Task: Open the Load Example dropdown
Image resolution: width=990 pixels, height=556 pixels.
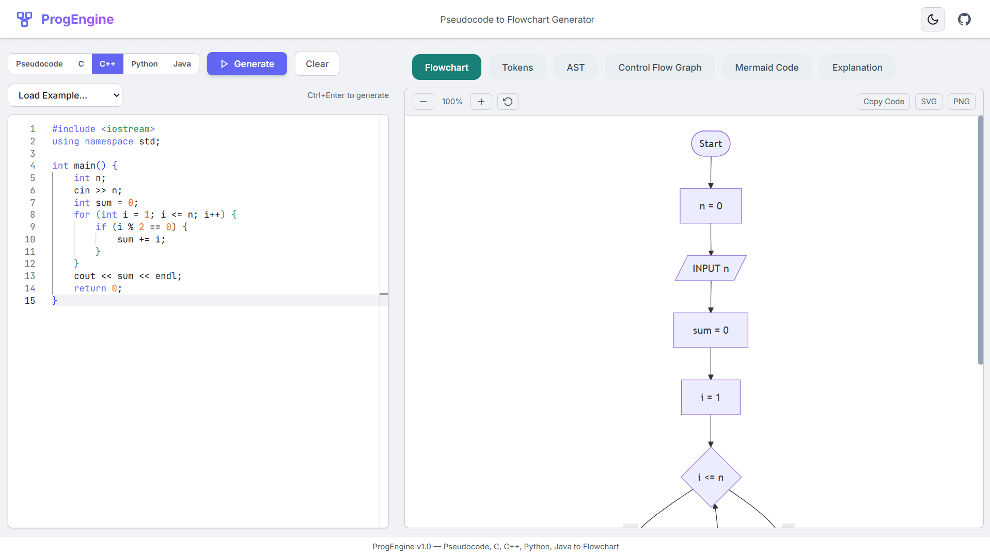Action: click(65, 95)
